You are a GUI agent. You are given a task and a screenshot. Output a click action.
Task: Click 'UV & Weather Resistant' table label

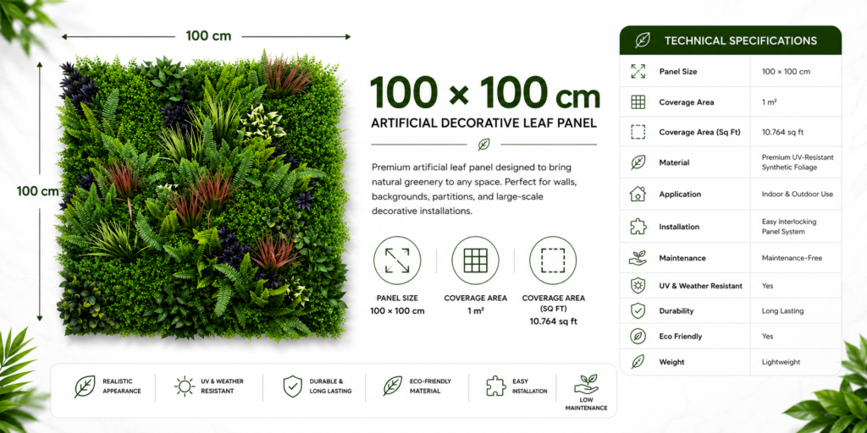click(x=700, y=286)
